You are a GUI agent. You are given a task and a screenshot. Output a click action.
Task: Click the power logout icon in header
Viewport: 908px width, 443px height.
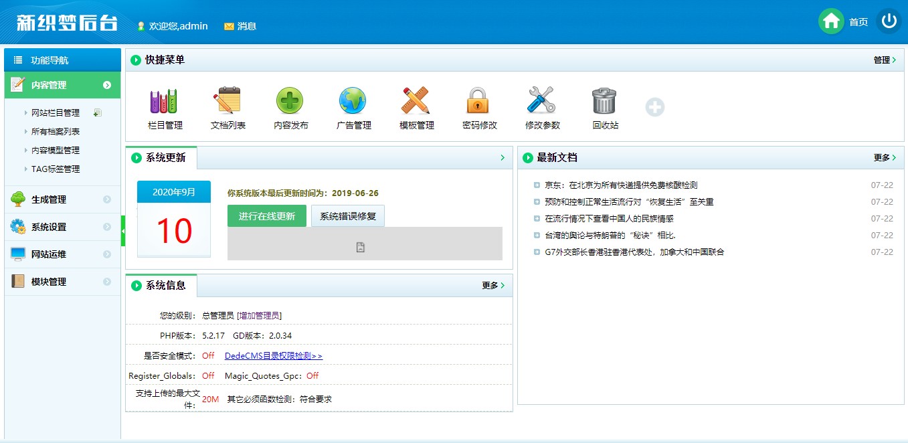889,21
